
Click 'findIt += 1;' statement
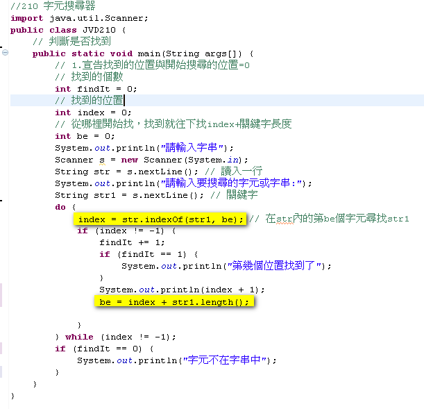point(132,242)
